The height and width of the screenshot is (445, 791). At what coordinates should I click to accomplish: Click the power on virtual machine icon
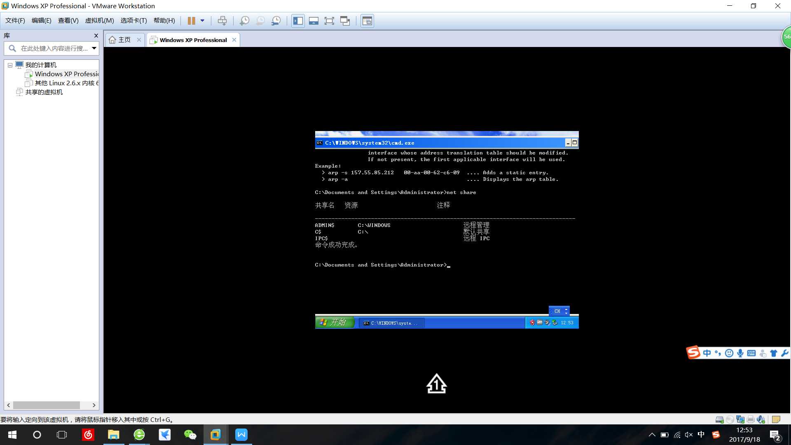point(191,21)
